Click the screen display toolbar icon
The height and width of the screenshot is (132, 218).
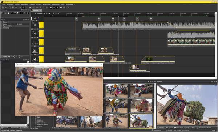click(51, 8)
